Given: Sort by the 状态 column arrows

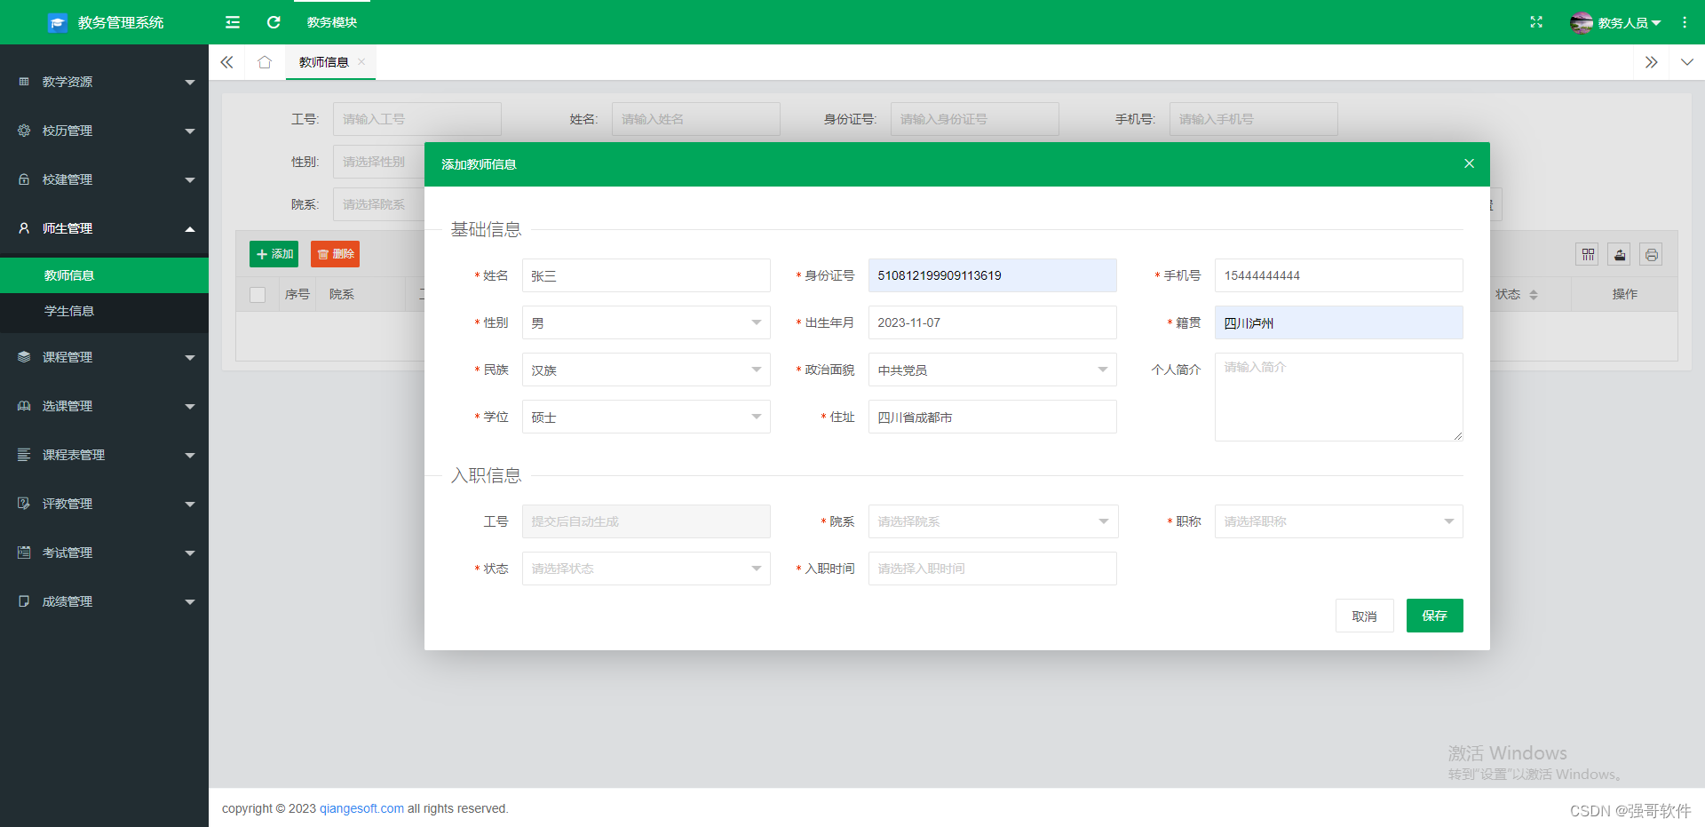Looking at the screenshot, I should [x=1534, y=295].
